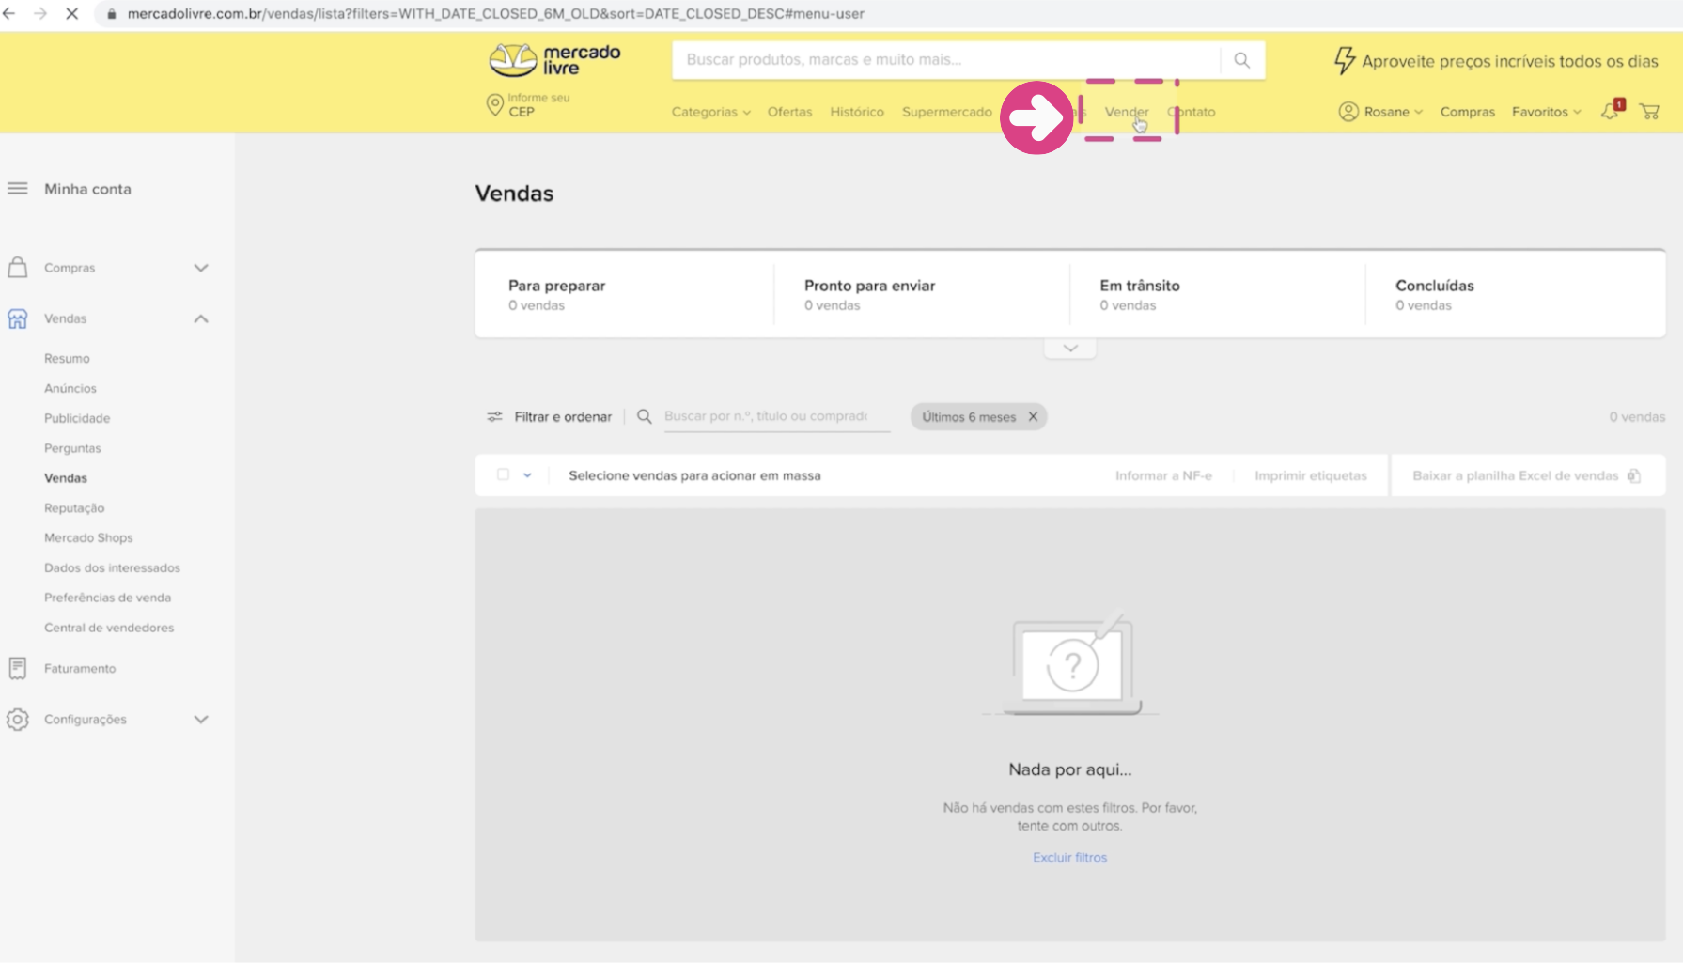Go forward in browser history
The width and height of the screenshot is (1683, 963).
point(39,13)
